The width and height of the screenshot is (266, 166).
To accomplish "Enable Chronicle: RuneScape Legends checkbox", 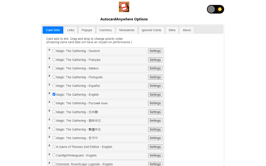I will pyautogui.click(x=54, y=164).
